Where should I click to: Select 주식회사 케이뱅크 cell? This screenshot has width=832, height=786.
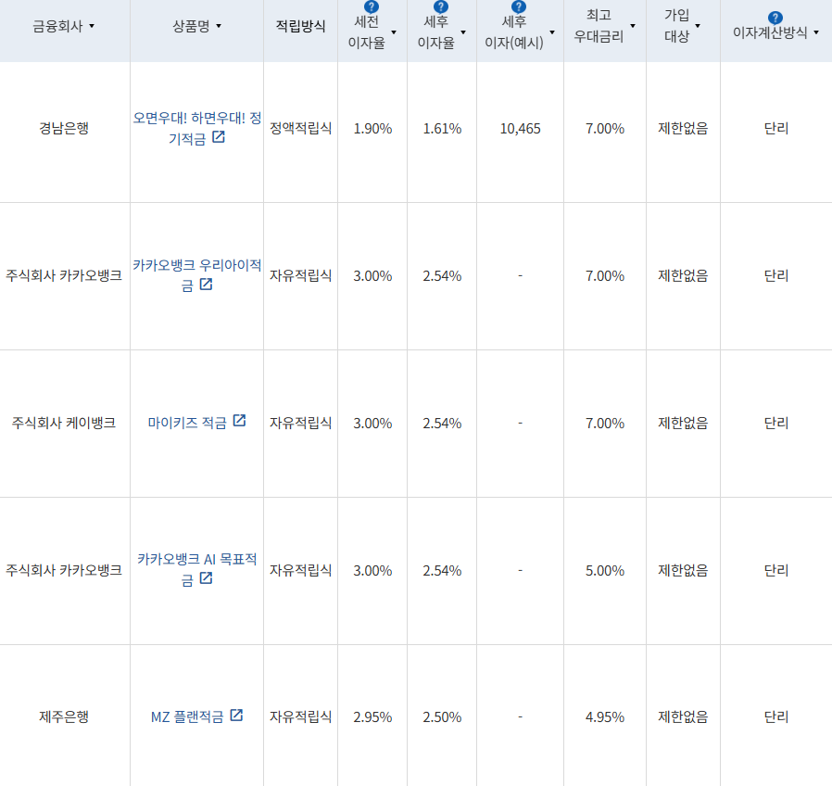(x=64, y=423)
